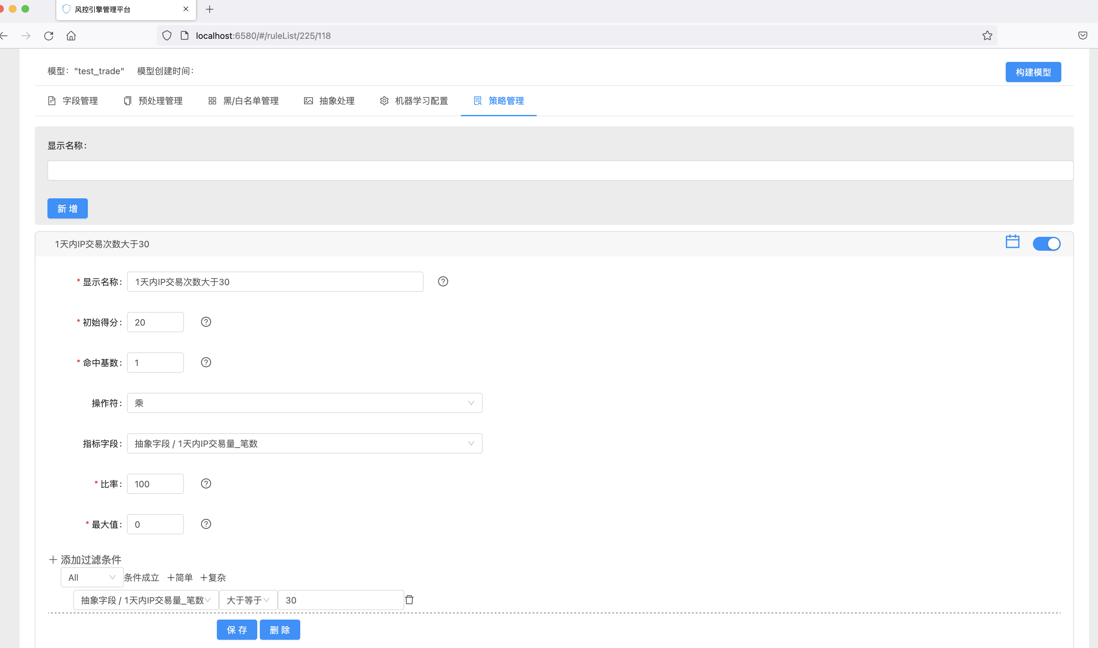The height and width of the screenshot is (648, 1098).
Task: Click the site information page icon
Action: pyautogui.click(x=184, y=36)
